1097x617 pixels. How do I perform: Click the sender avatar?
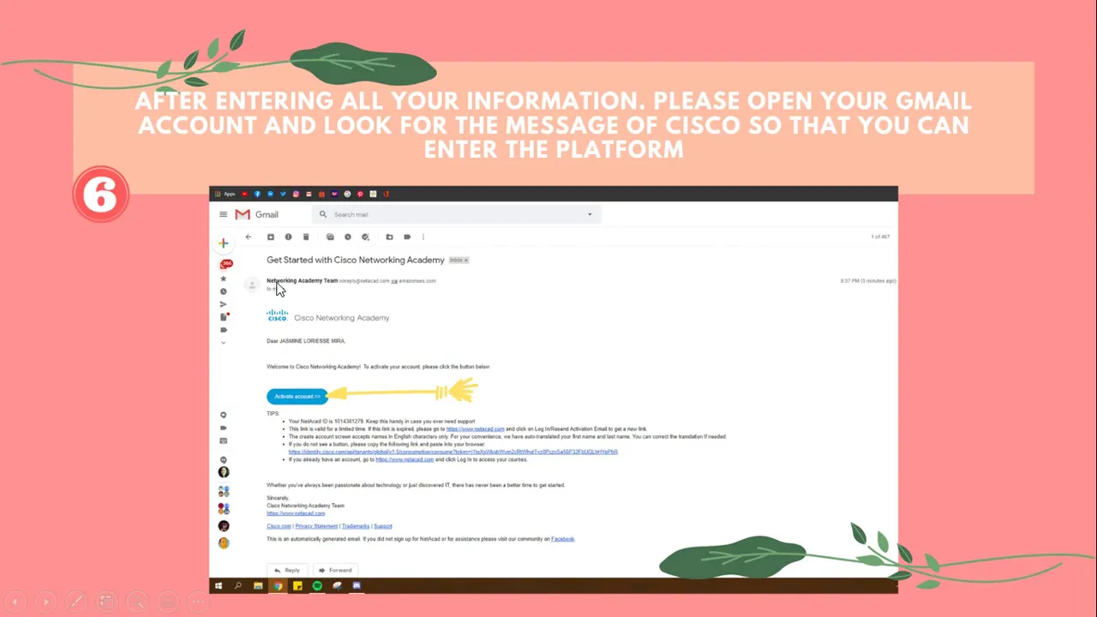[x=251, y=285]
